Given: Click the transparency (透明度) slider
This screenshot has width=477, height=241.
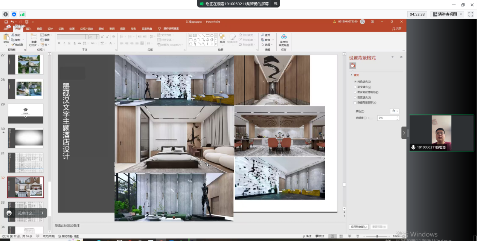Looking at the screenshot, I should point(372,118).
